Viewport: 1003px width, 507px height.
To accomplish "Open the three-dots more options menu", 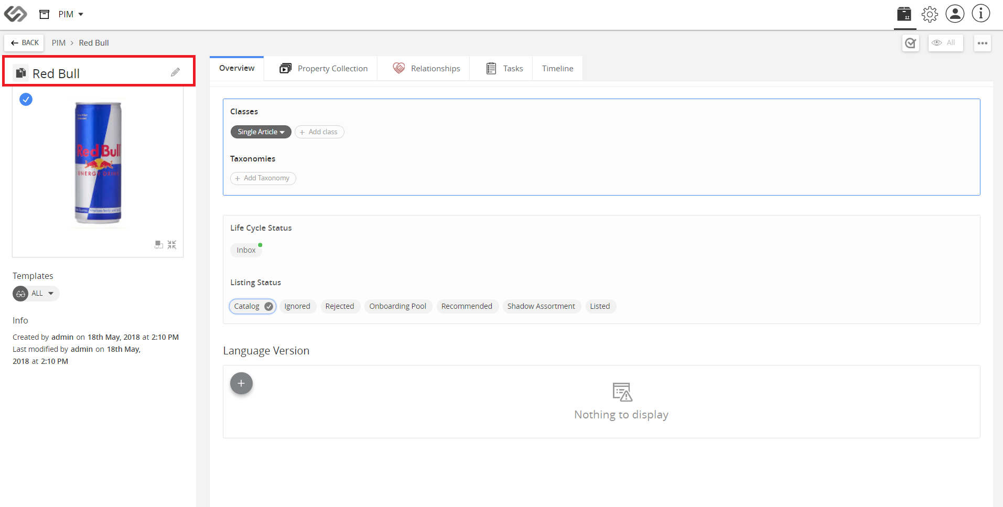I will (983, 43).
